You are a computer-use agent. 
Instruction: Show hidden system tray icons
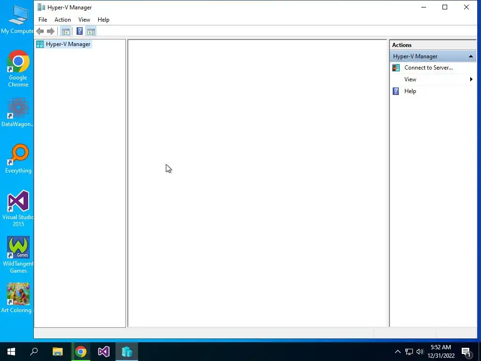397,352
